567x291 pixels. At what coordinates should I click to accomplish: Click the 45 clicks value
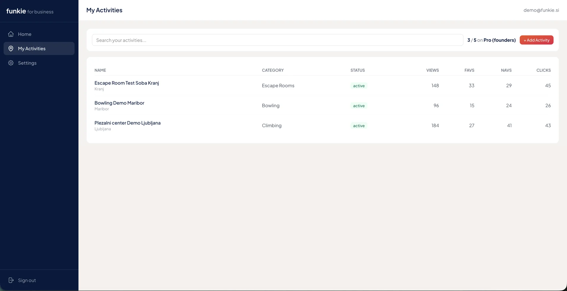[x=548, y=86]
